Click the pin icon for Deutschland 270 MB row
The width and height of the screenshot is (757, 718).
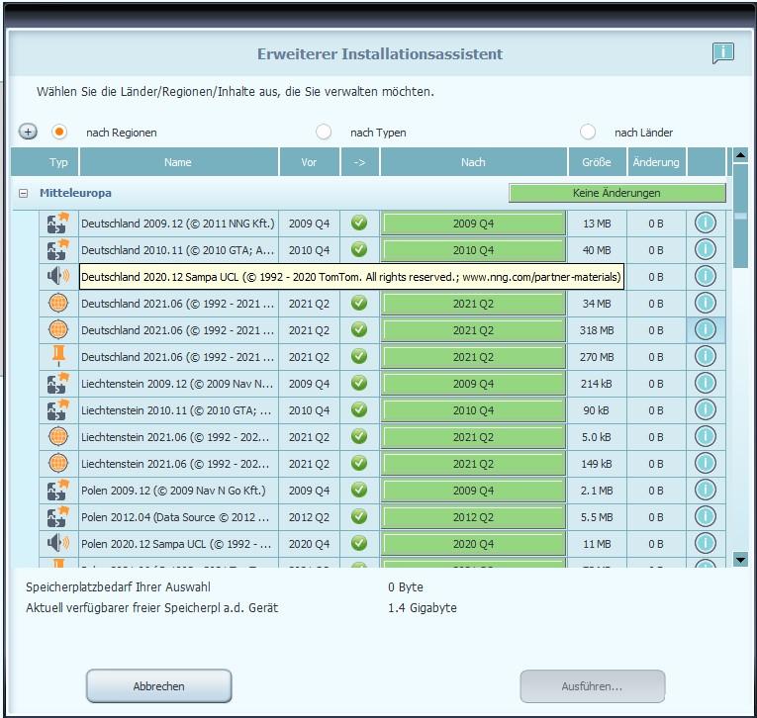pos(58,357)
